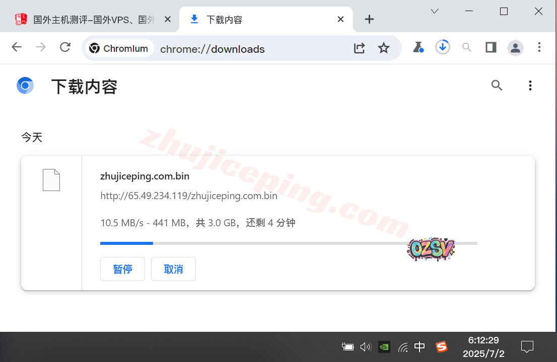Search downloads with the magnifier icon

[x=497, y=85]
